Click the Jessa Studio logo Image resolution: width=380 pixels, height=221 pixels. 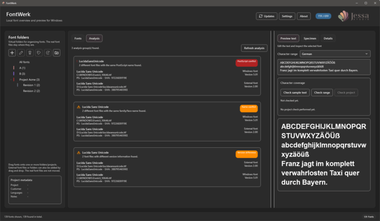click(x=354, y=16)
